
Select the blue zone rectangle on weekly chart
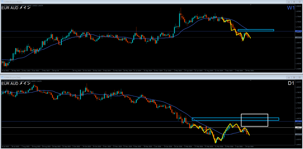(256, 30)
